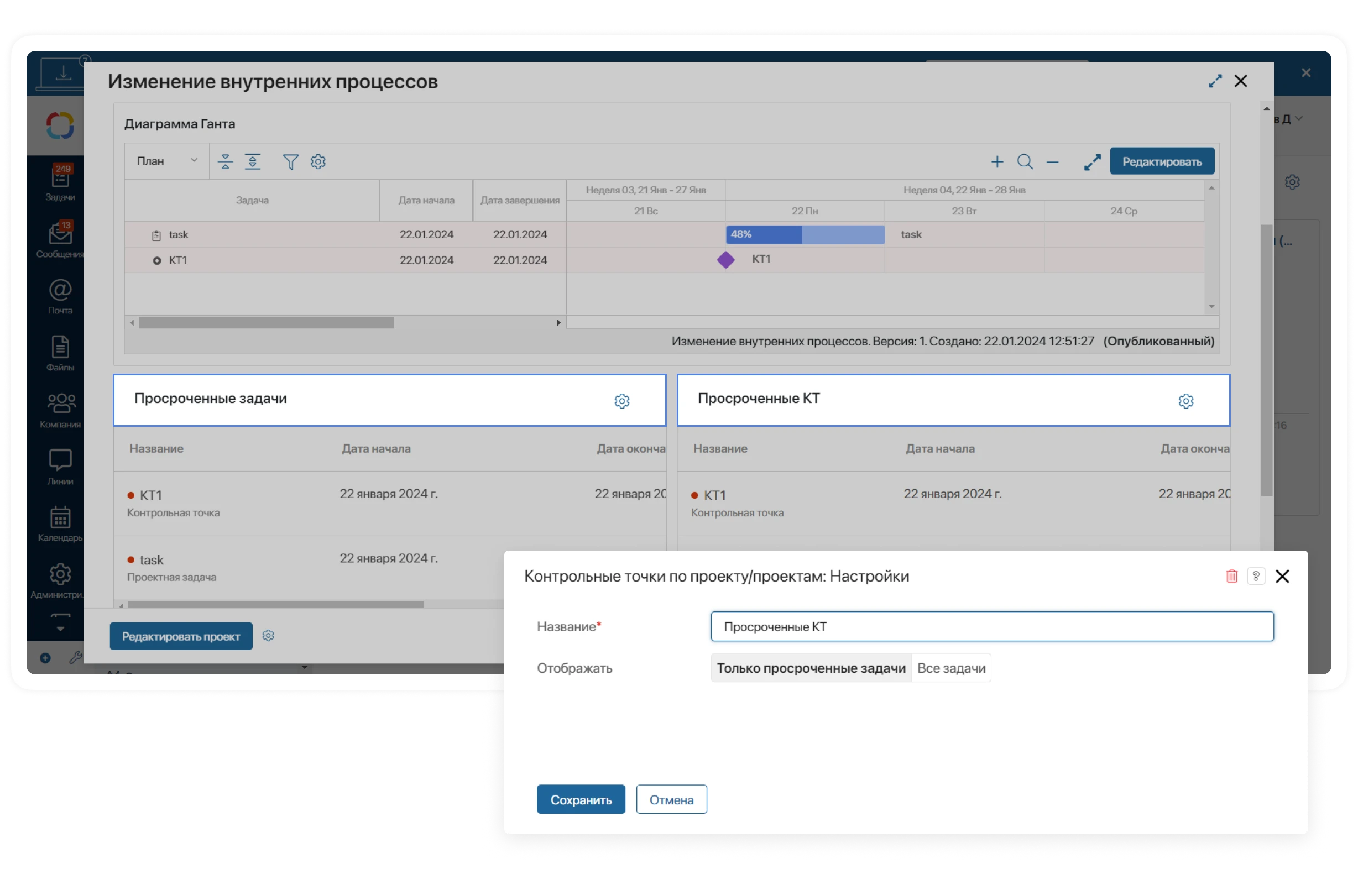The image size is (1358, 869).
Task: Open Gantt chart settings gear
Action: click(318, 162)
